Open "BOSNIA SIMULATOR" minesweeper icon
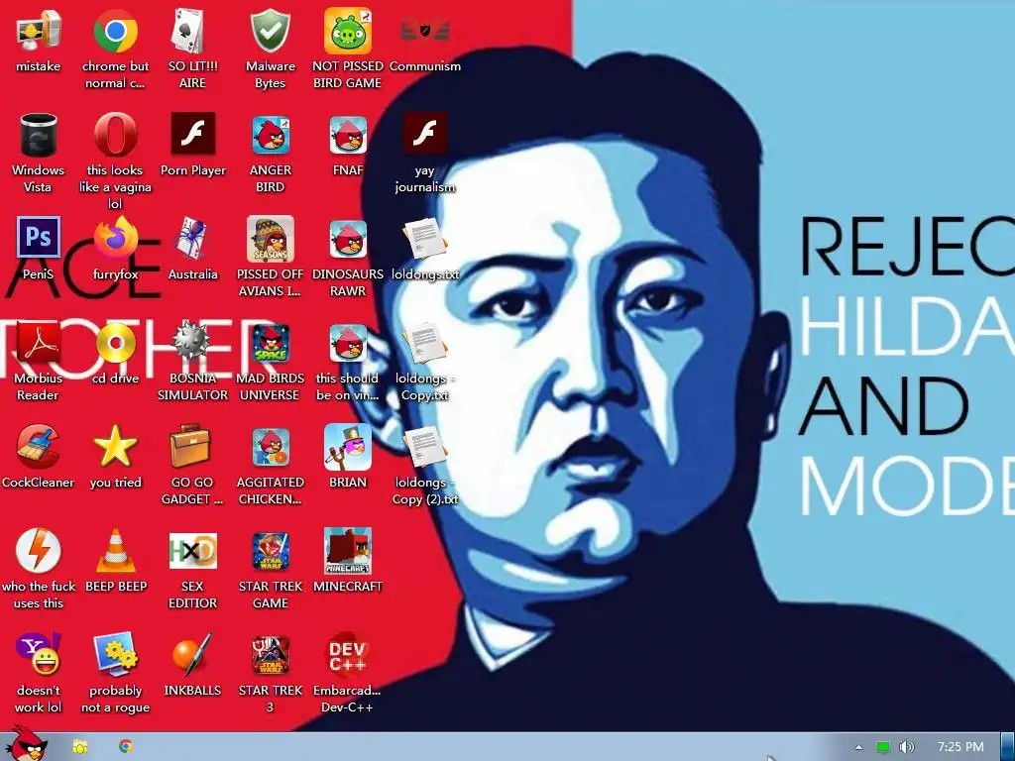Viewport: 1015px width, 761px height. (192, 342)
